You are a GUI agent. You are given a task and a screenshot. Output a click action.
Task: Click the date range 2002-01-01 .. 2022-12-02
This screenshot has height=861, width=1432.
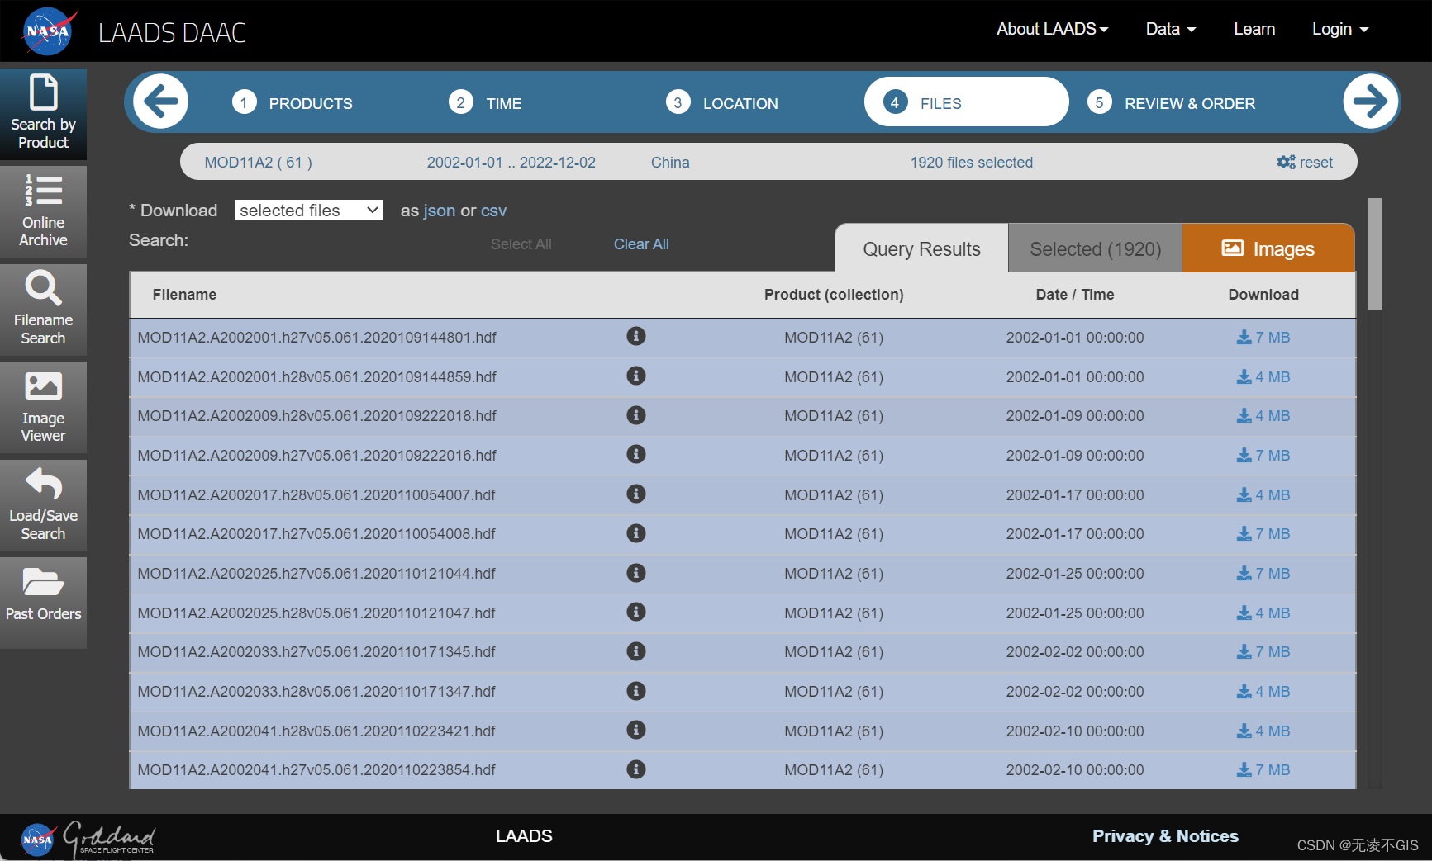click(x=511, y=163)
